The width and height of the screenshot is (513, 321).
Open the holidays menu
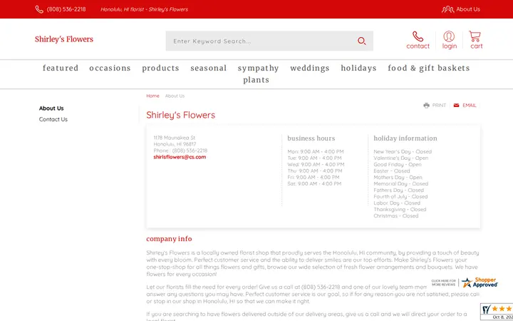point(358,68)
